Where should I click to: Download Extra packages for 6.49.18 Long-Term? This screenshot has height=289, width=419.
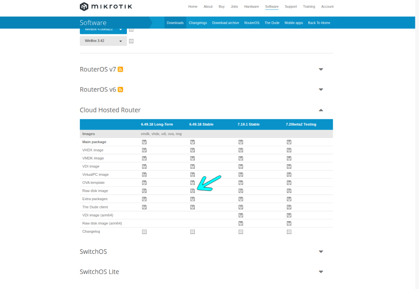point(144,199)
